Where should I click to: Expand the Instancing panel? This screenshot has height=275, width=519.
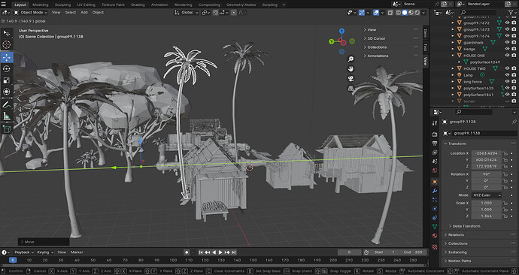(457, 252)
